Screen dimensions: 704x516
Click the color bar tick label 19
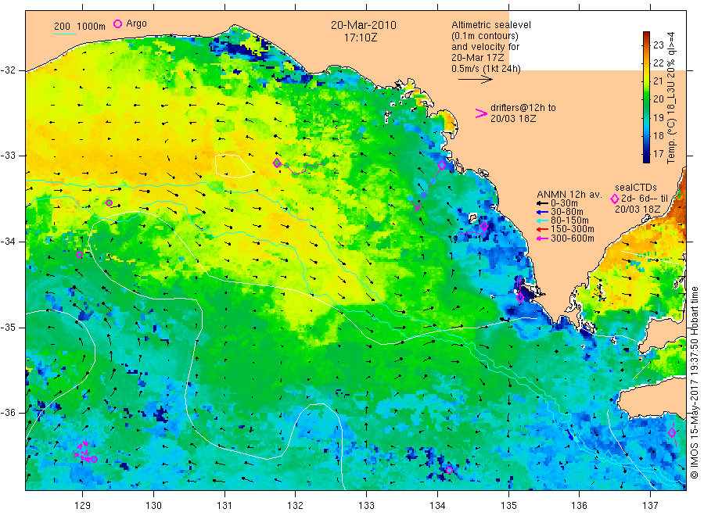[x=658, y=117]
